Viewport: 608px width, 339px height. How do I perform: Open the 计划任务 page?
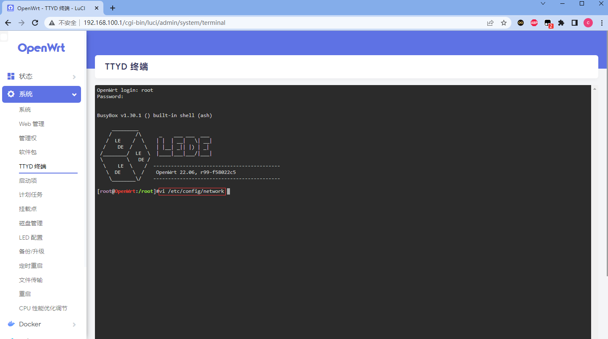click(x=31, y=195)
